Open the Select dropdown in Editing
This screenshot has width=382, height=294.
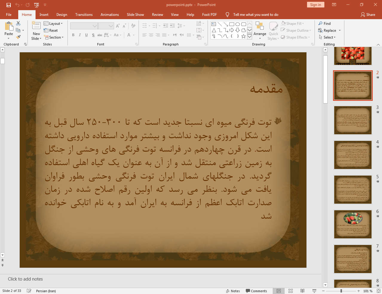click(x=327, y=37)
